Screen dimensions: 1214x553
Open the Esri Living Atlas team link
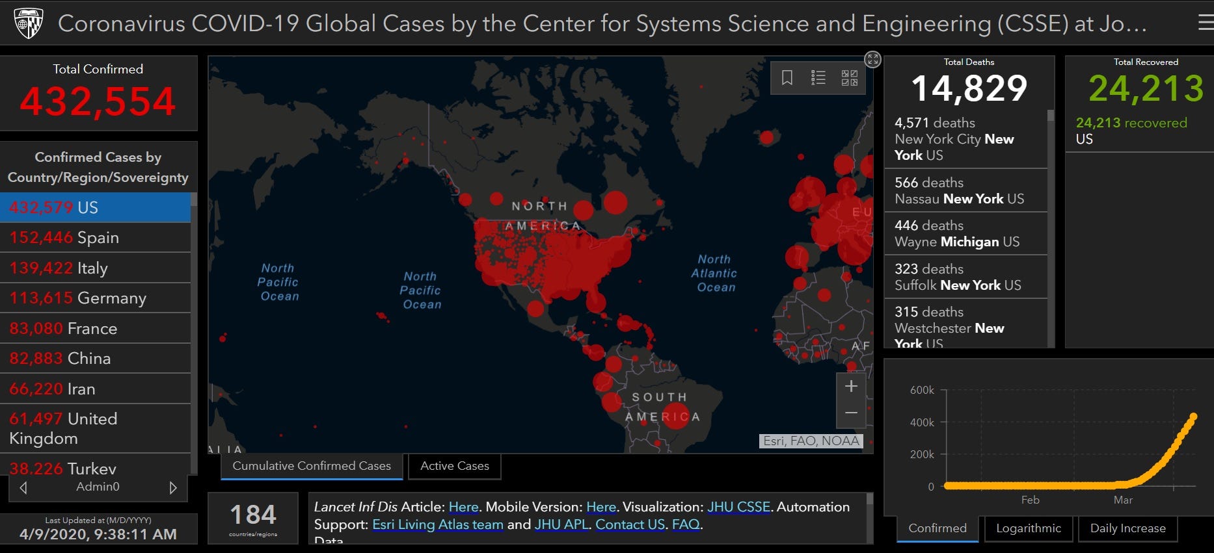438,524
